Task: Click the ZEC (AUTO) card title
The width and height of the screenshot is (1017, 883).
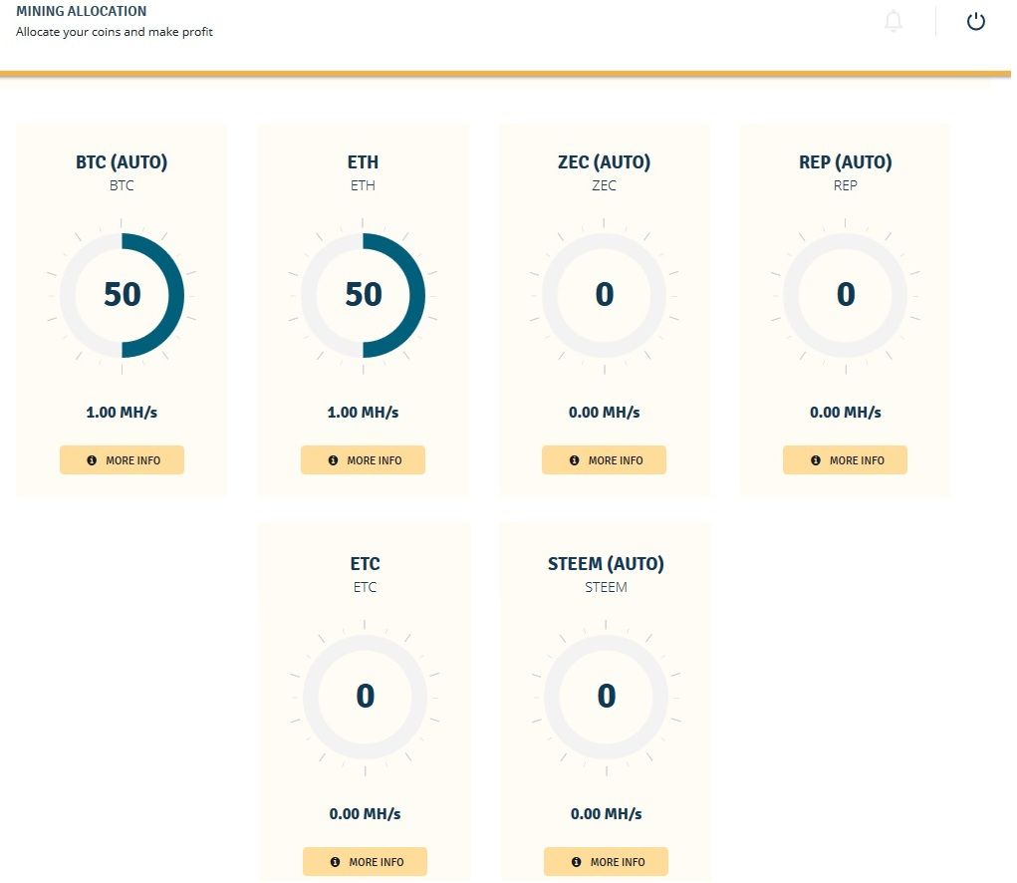Action: pos(604,162)
